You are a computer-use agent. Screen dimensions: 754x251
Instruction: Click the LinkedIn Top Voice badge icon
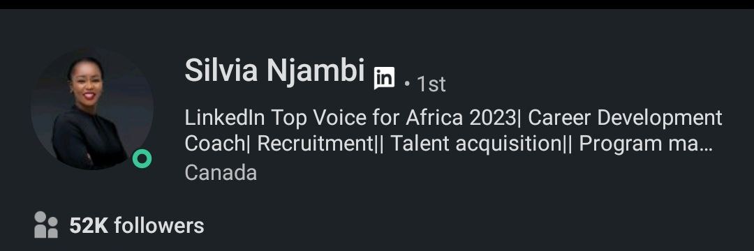(x=384, y=78)
